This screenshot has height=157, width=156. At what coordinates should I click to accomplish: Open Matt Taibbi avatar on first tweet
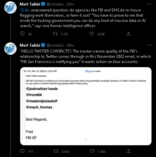pyautogui.click(x=10, y=8)
